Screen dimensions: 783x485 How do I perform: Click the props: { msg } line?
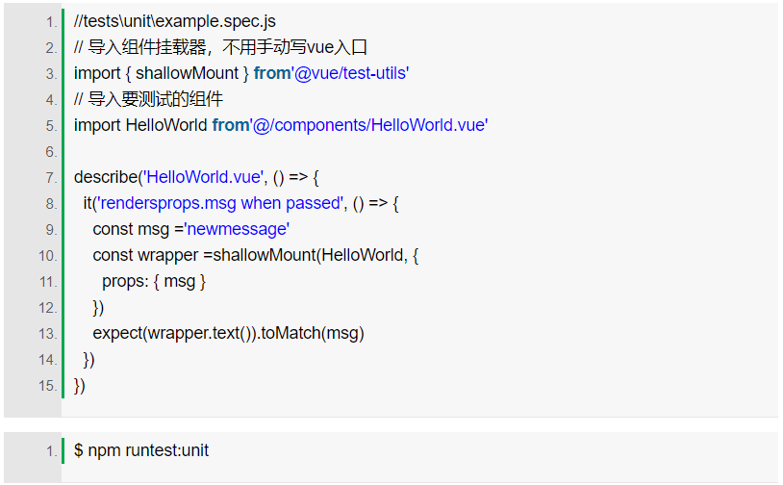(154, 281)
